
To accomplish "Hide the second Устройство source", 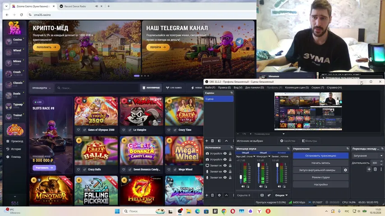I will 225,159.
